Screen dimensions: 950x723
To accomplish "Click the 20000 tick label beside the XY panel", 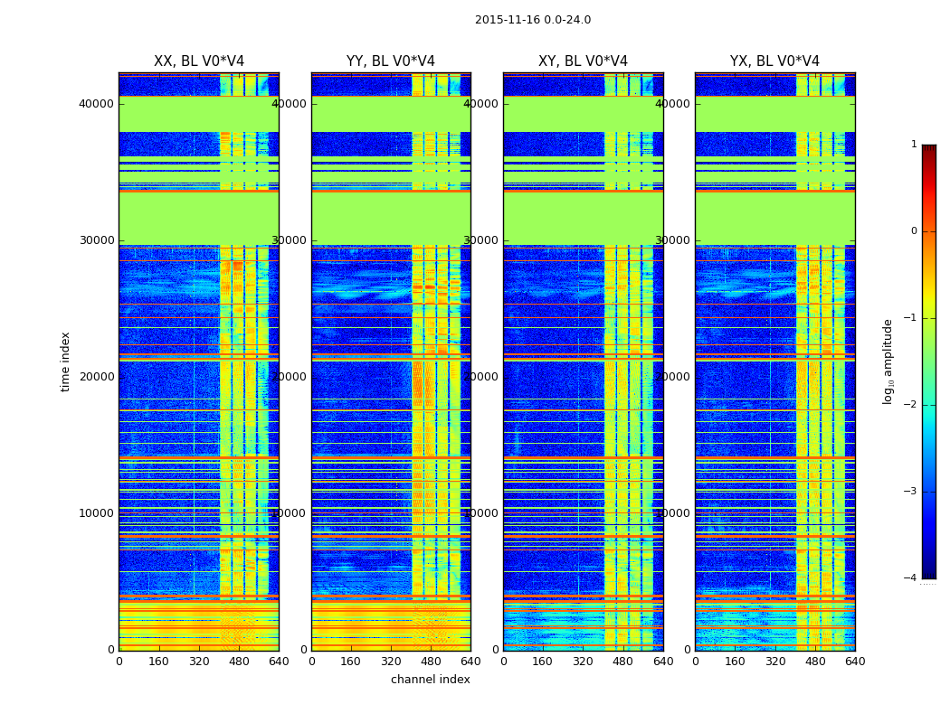I will pyautogui.click(x=481, y=376).
